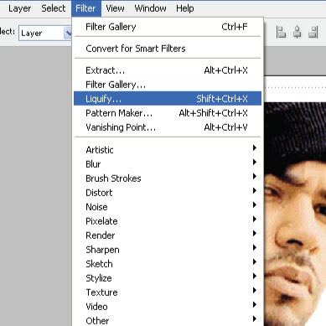326x326 pixels.
Task: Open Filter Gallery... dialog entry
Action: tap(167, 85)
